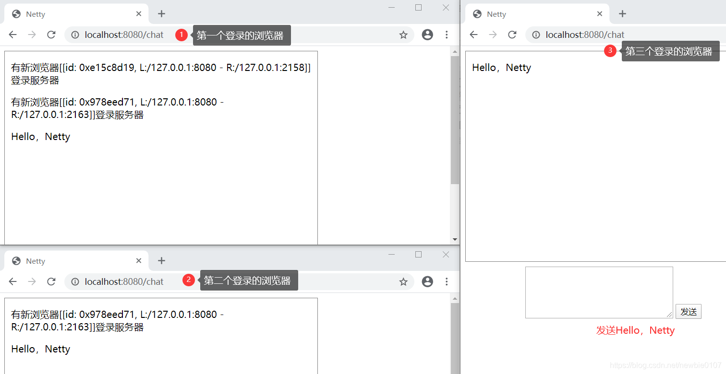
Task: Click scroll-up arrow in second browser window
Action: 455,298
